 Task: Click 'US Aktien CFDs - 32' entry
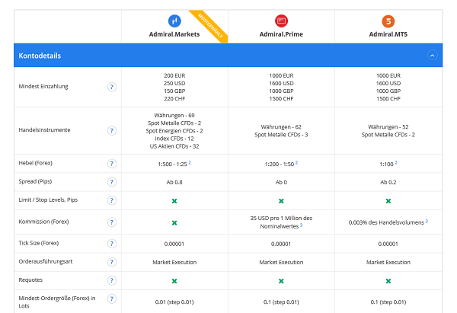click(174, 146)
